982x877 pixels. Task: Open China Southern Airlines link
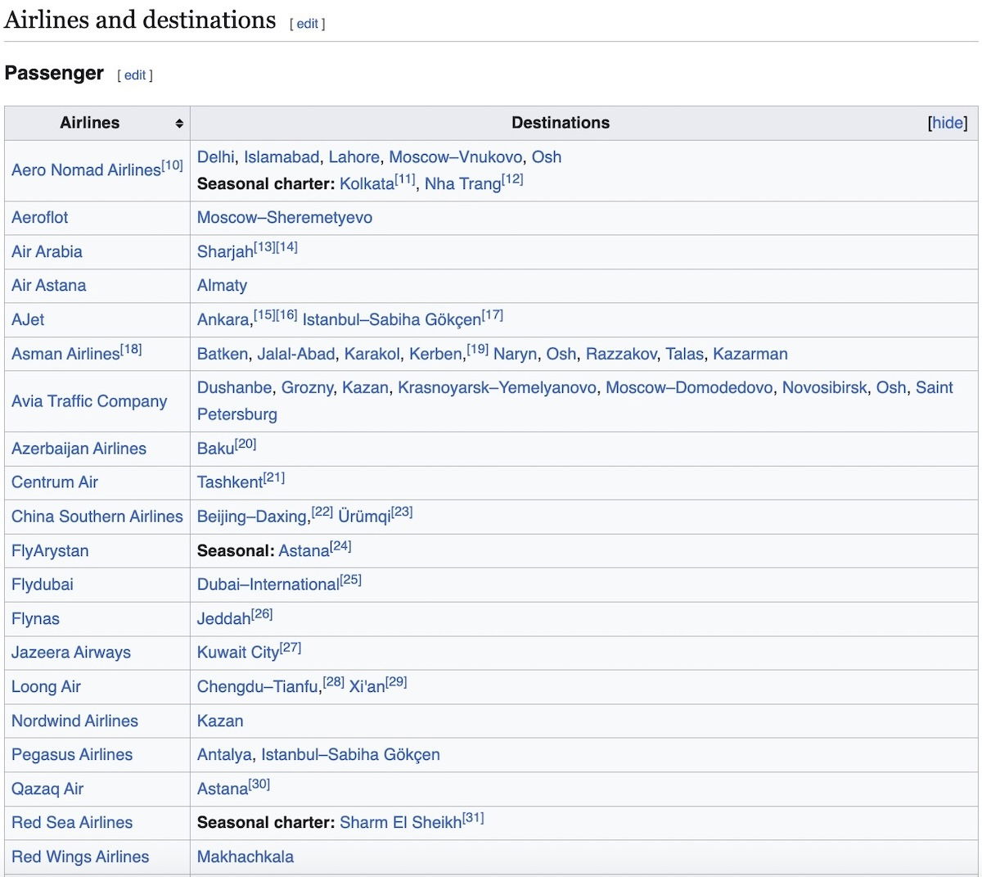coord(97,517)
